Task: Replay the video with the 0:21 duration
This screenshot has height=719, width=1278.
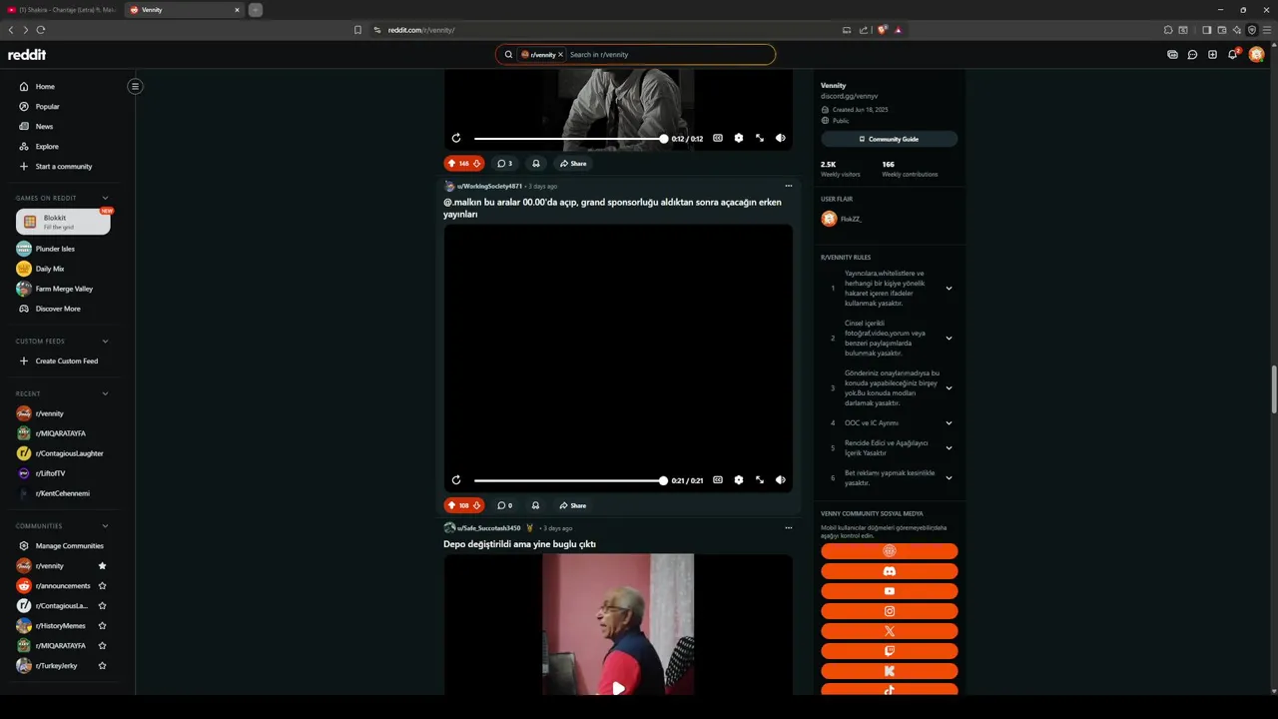Action: [x=456, y=480]
